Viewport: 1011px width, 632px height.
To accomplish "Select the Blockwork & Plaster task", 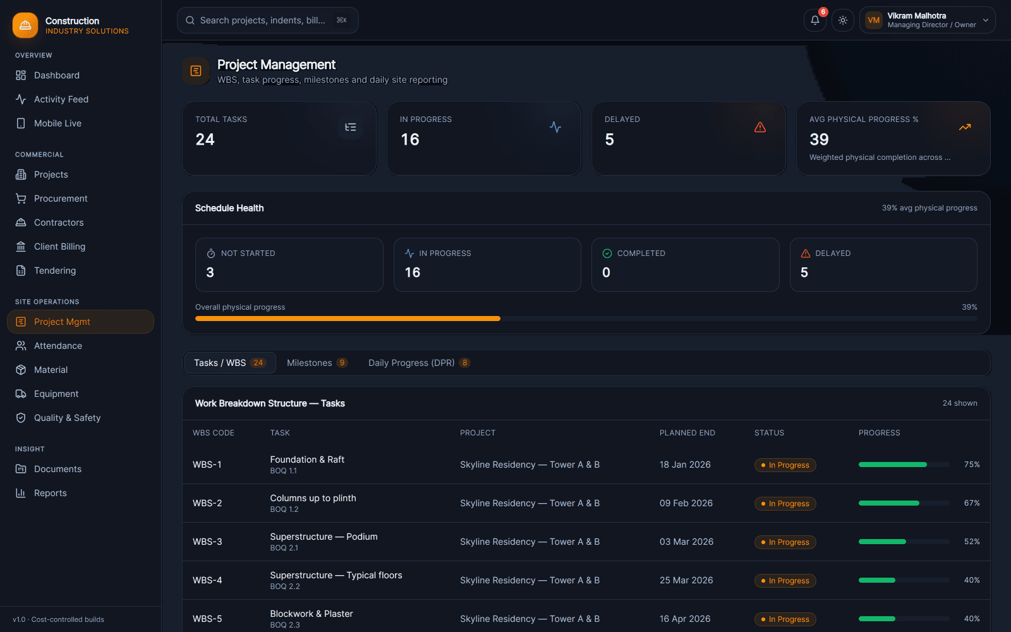I will 312,614.
